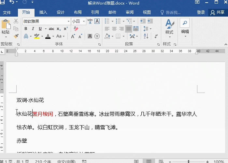Toggle Underline formatting
This screenshot has height=163, width=228.
(x=40, y=29)
